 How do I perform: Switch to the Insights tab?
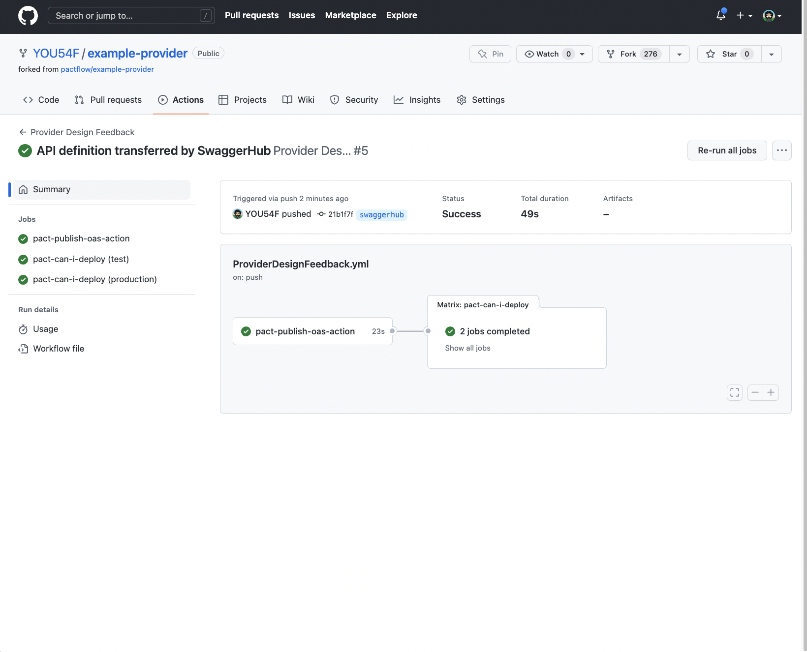[417, 100]
